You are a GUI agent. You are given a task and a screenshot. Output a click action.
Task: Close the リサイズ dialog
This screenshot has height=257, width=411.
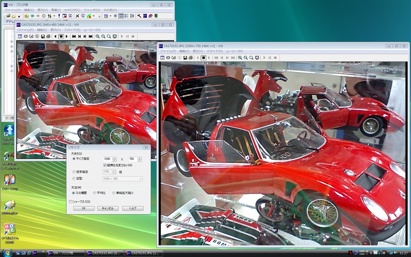tap(146, 147)
